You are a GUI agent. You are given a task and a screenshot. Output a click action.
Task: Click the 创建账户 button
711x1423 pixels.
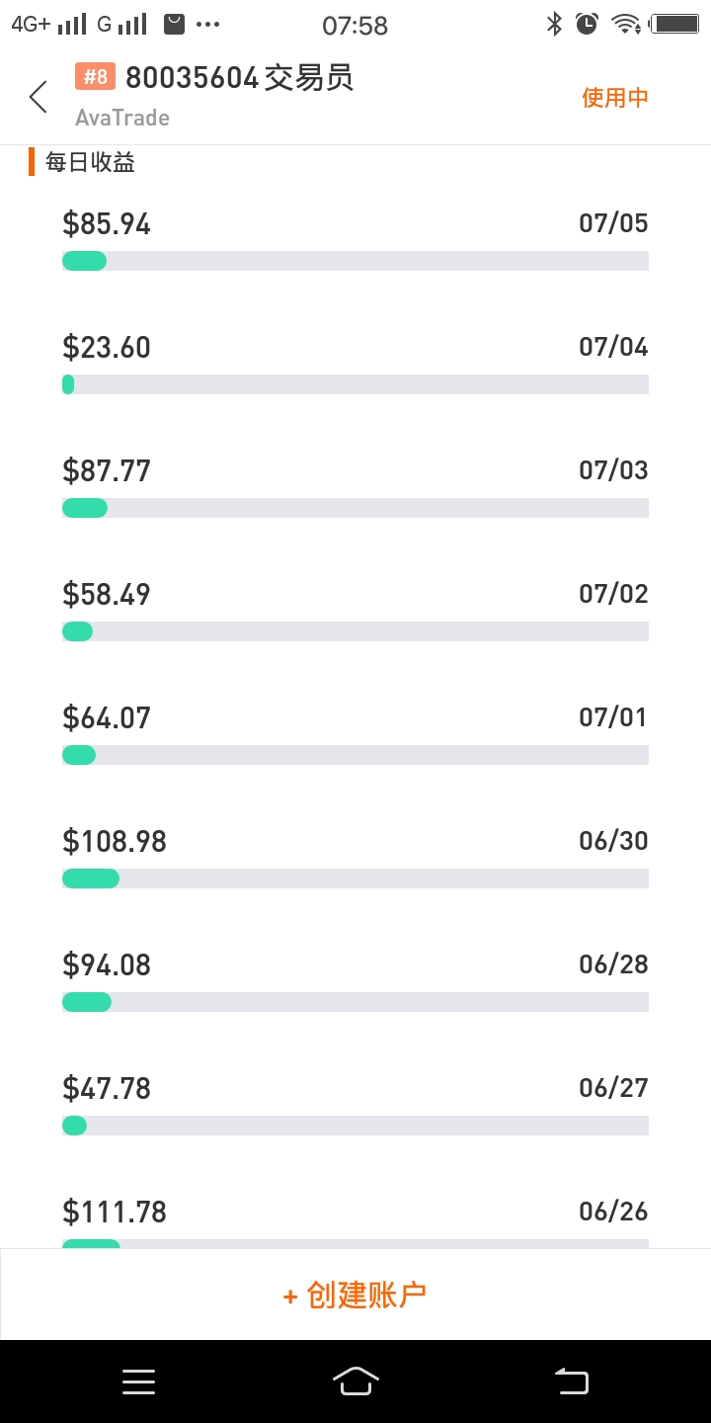(355, 1295)
